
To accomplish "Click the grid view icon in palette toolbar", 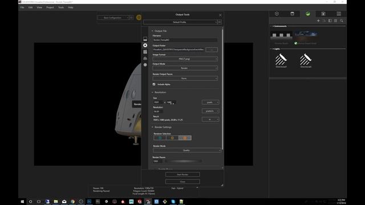I will 335,21.
